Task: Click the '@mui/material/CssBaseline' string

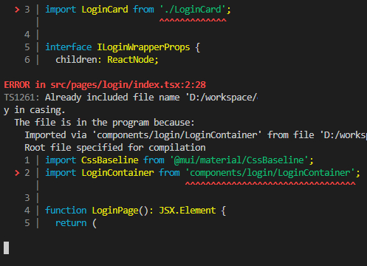Action: (239, 160)
